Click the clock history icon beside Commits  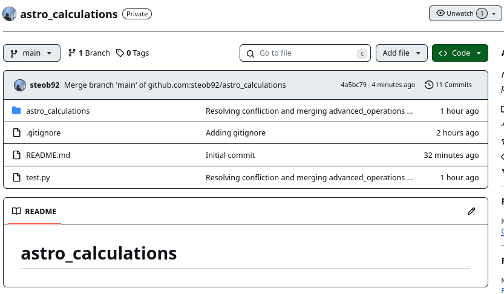pyautogui.click(x=429, y=85)
